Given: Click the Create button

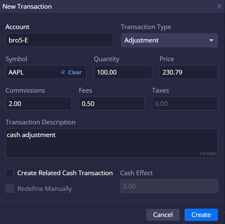Looking at the screenshot, I should coord(201,215).
